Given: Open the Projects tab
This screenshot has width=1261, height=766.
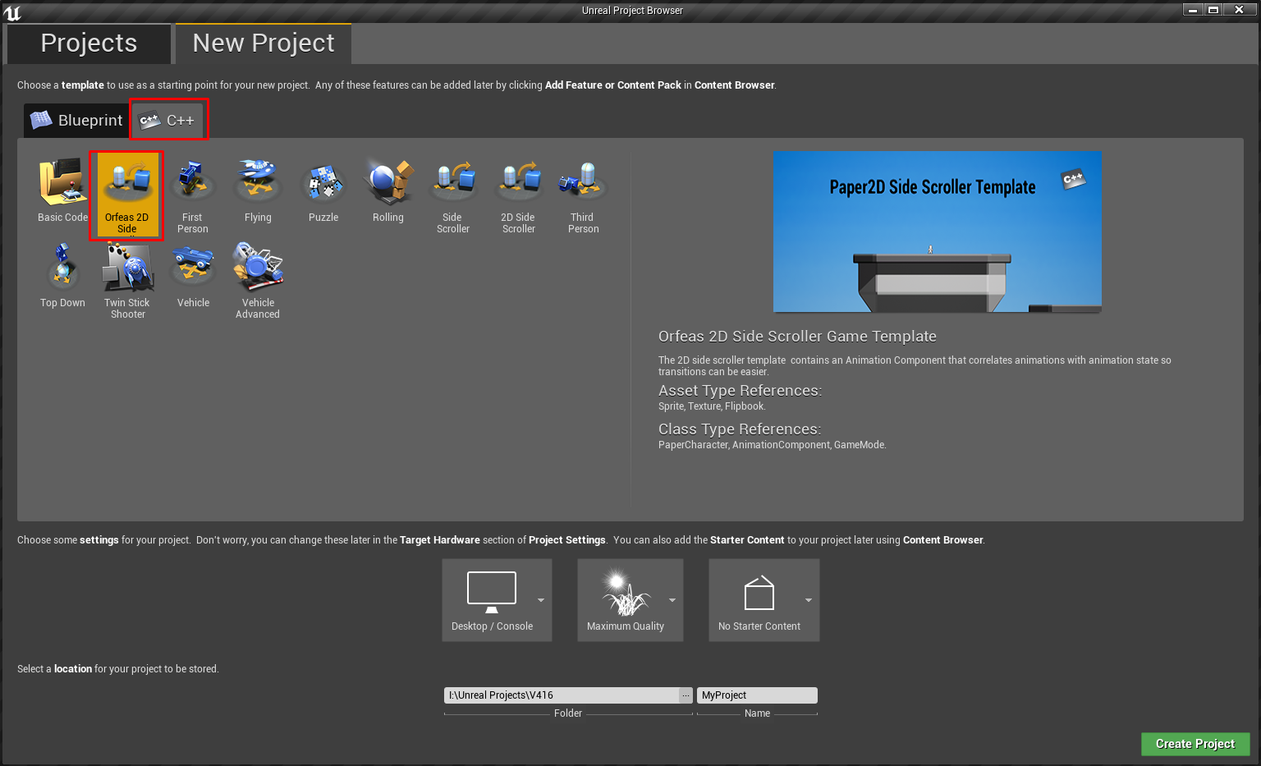Looking at the screenshot, I should (x=89, y=44).
